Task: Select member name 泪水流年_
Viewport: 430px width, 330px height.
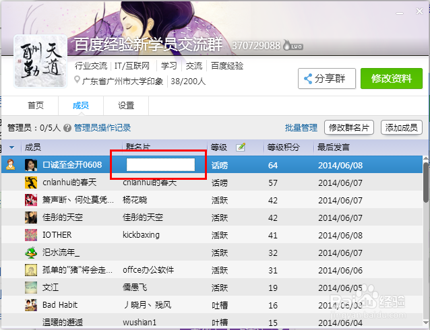Action: click(61, 253)
